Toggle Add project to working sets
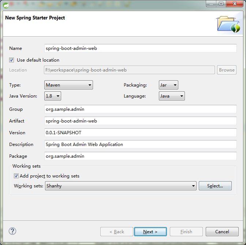The width and height of the screenshot is (246, 245). [16, 176]
